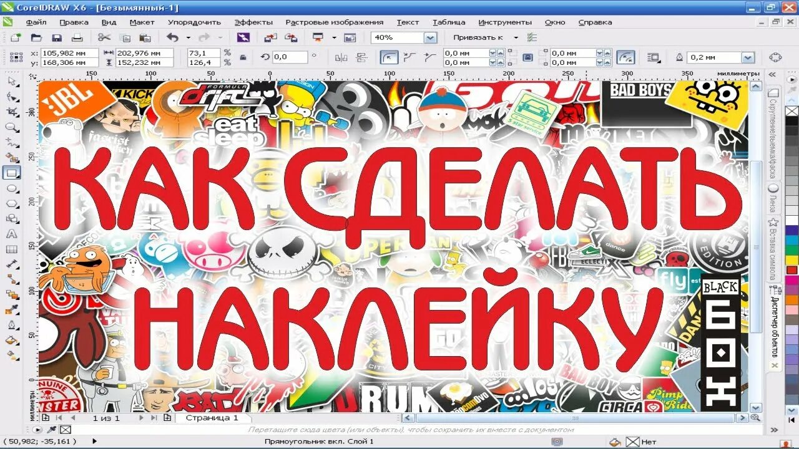Toggle scalloped corner type
799x449 pixels.
[409, 57]
